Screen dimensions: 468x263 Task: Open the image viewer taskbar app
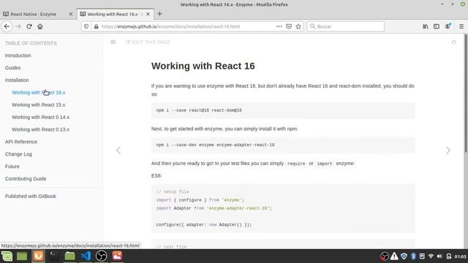(117, 256)
